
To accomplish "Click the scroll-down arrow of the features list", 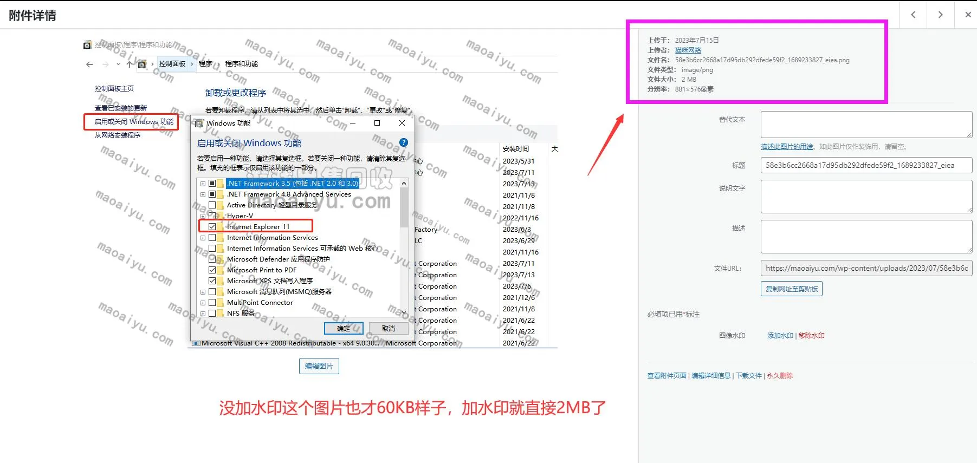I will pos(404,312).
